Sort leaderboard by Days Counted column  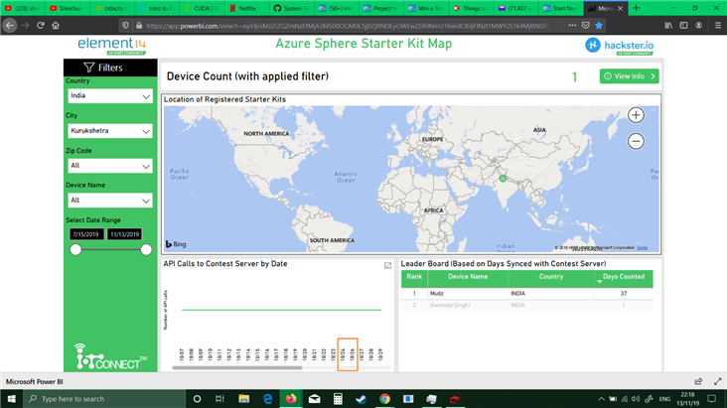pyautogui.click(x=623, y=277)
